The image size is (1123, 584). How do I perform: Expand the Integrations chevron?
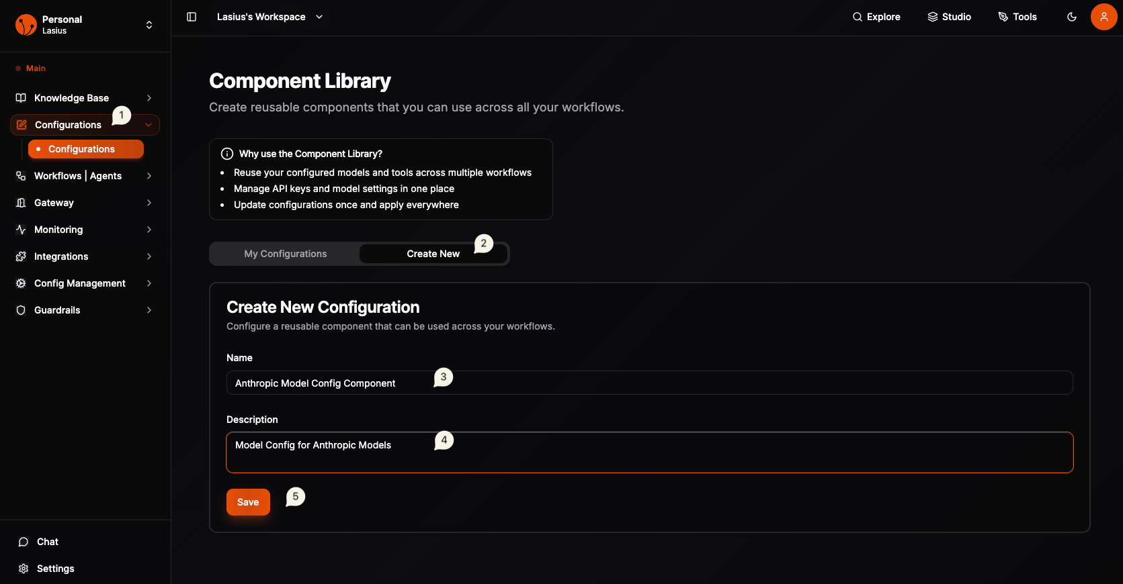pos(149,256)
